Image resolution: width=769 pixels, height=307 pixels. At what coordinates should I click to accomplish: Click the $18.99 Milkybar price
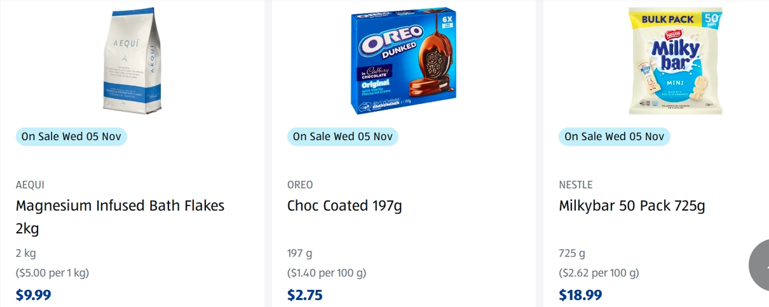tap(580, 295)
